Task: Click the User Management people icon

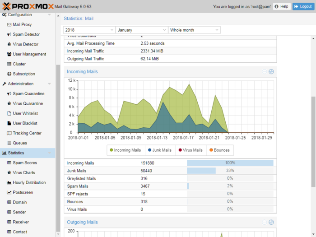Action: [x=9, y=54]
